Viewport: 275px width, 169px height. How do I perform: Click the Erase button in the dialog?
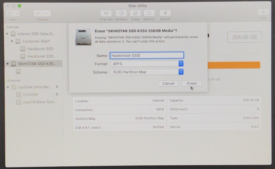pos(192,83)
